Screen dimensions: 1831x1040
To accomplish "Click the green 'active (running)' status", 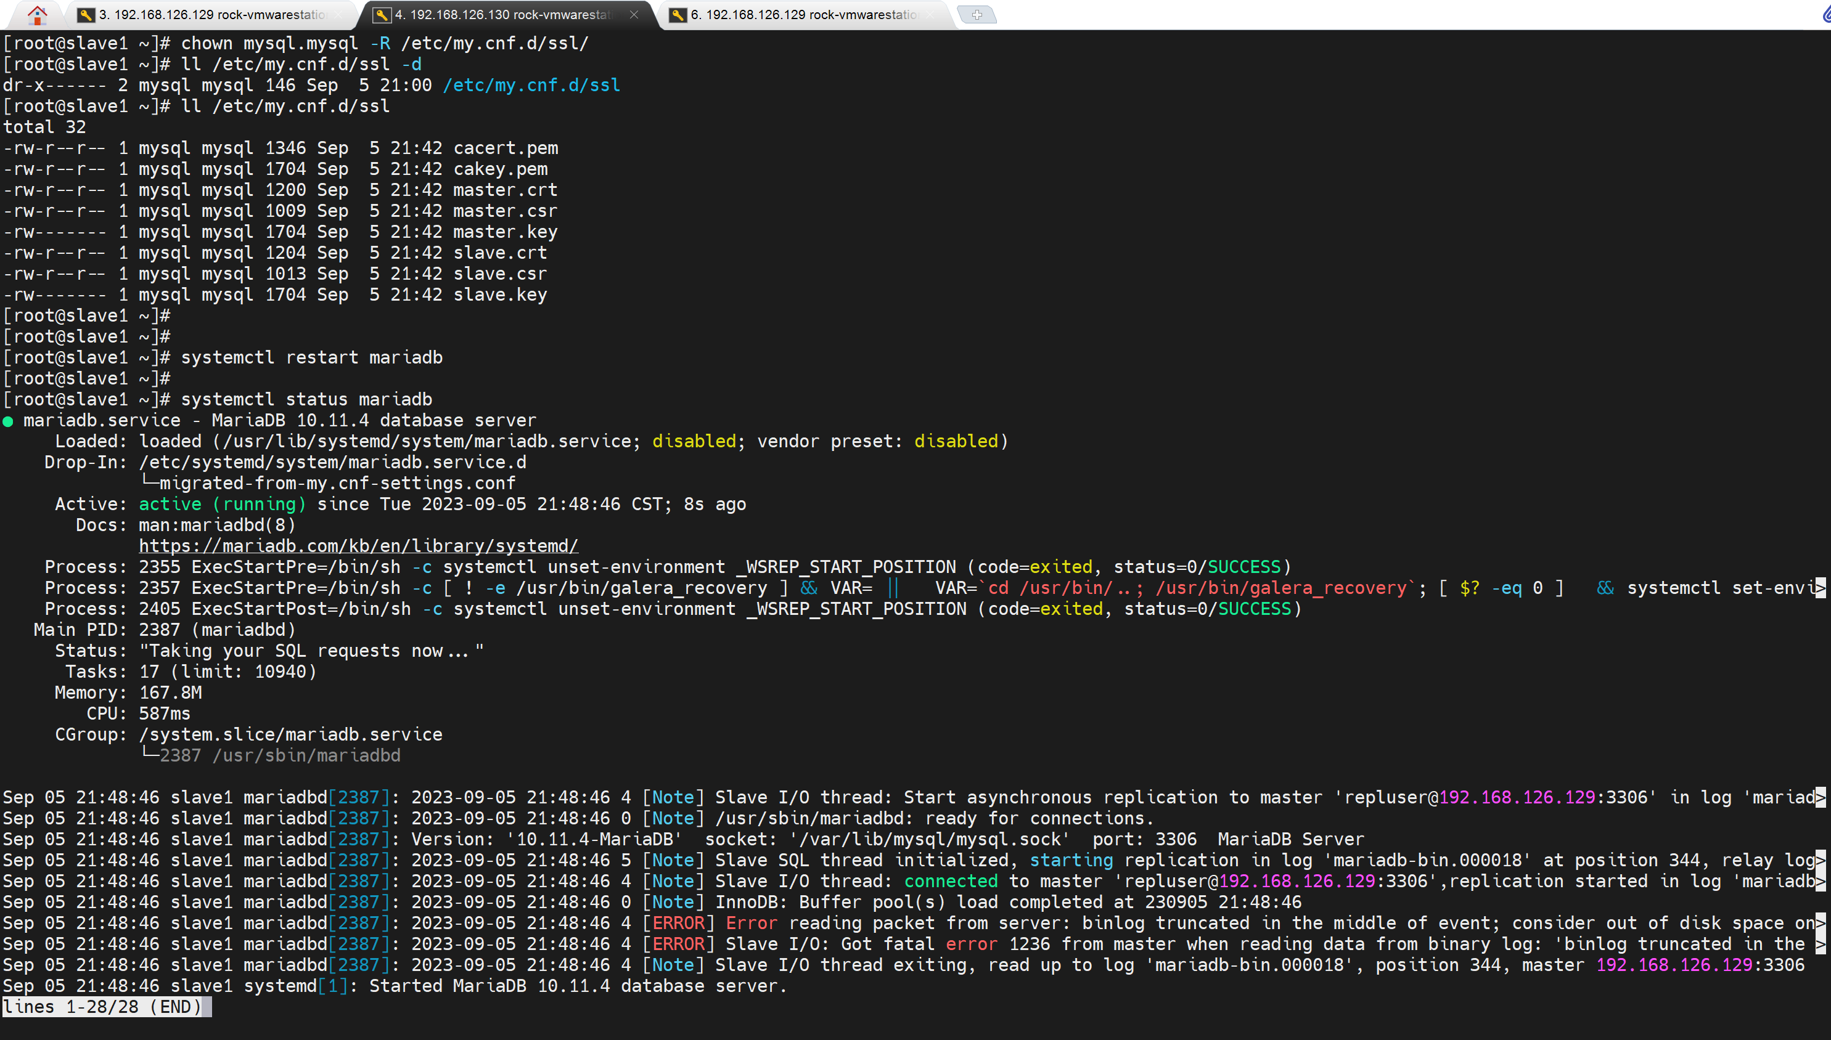I will (x=223, y=504).
